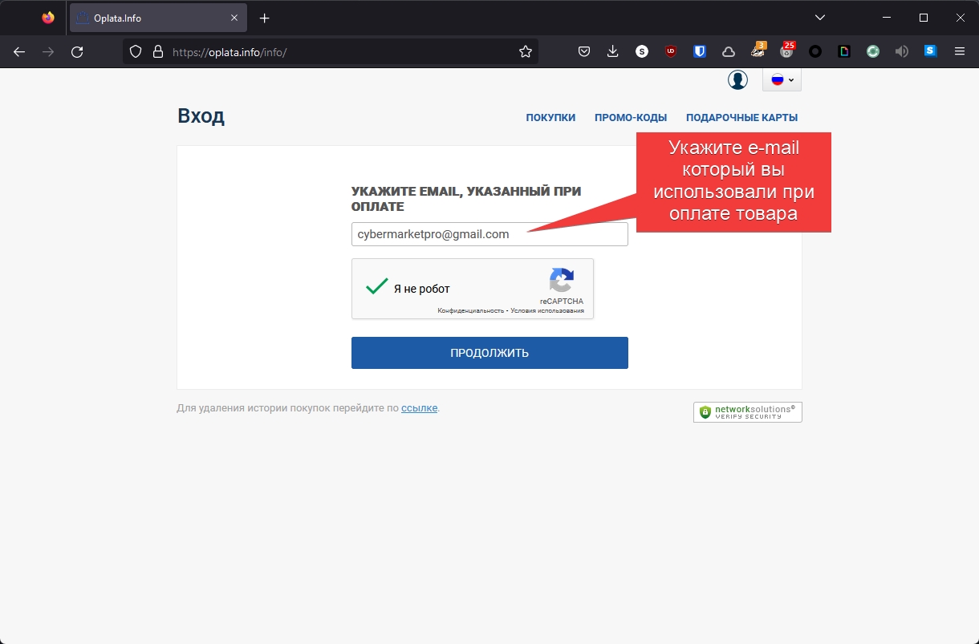979x644 pixels.
Task: Open the list all tabs chevron
Action: point(819,18)
